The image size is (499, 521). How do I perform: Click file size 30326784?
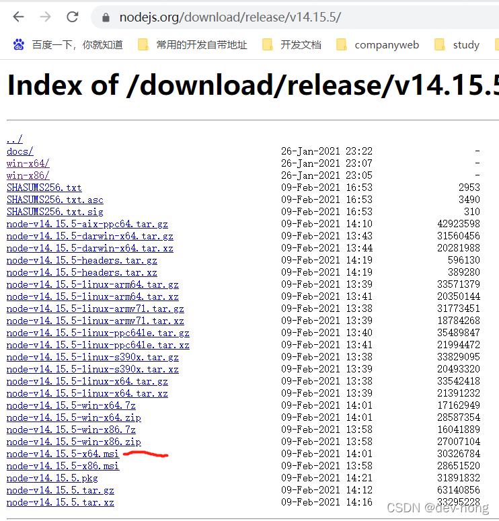coord(459,454)
